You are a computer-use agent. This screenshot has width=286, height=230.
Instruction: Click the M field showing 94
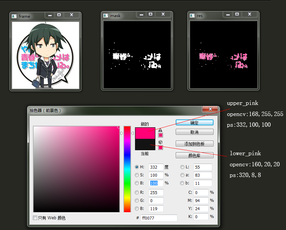click(201, 200)
